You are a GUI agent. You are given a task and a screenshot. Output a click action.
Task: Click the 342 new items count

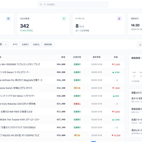[25, 26]
